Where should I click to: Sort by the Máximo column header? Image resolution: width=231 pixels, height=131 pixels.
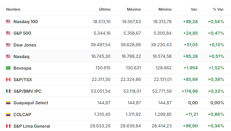(134, 9)
